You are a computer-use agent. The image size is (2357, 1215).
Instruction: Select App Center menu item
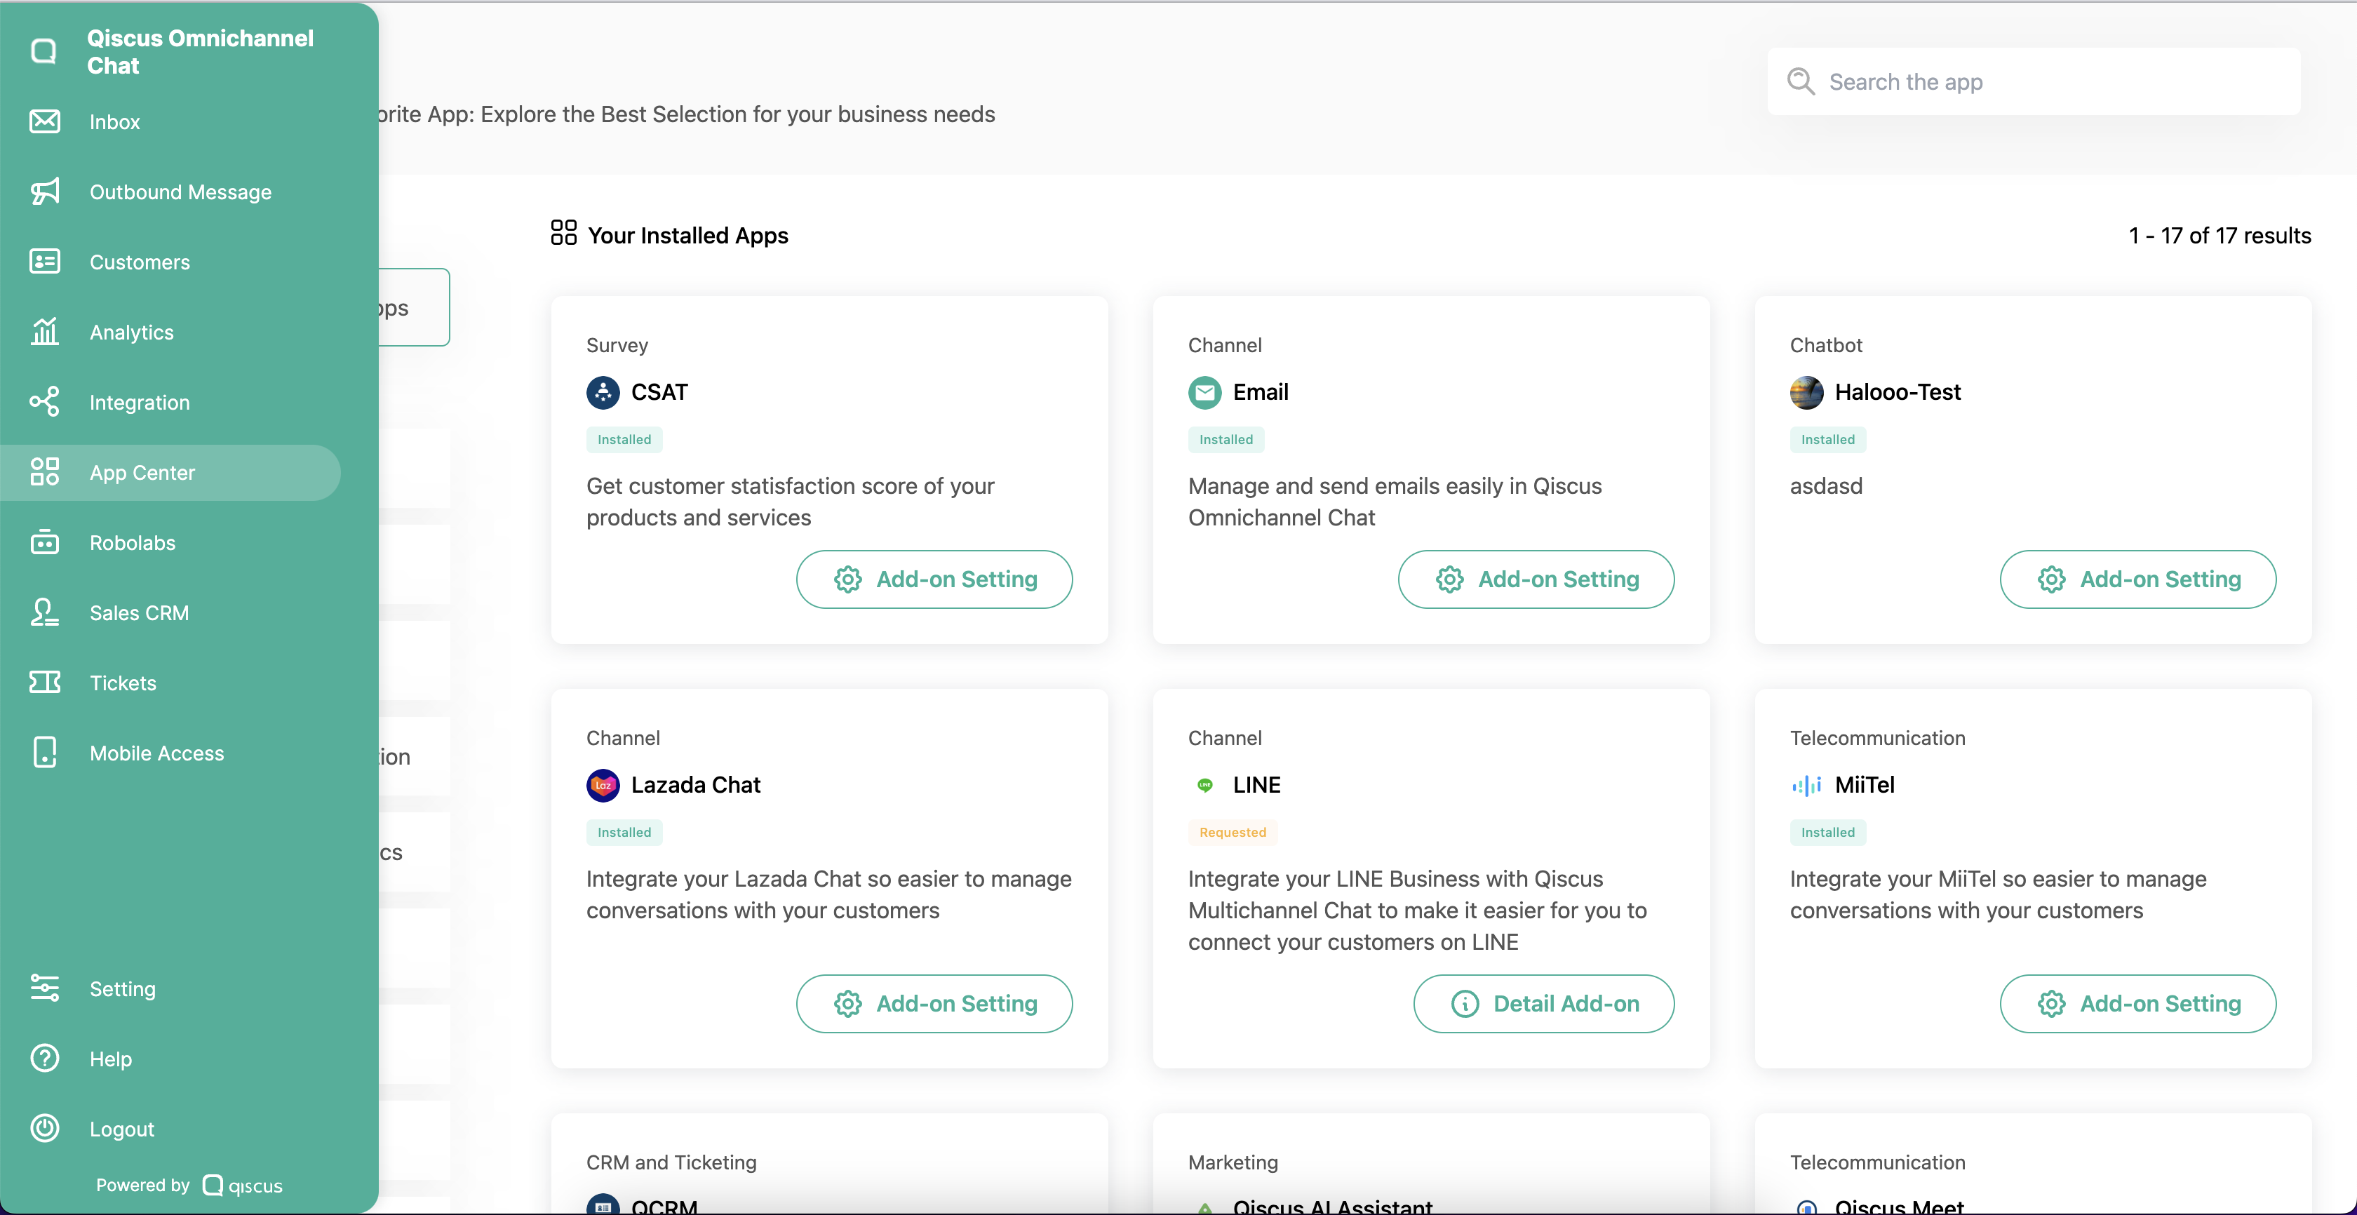(x=170, y=472)
